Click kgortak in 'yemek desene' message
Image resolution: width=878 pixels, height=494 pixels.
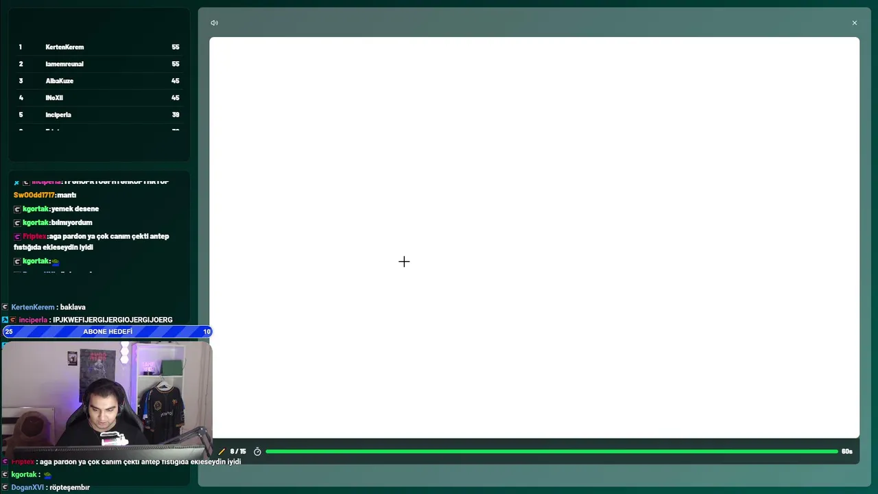(x=36, y=209)
